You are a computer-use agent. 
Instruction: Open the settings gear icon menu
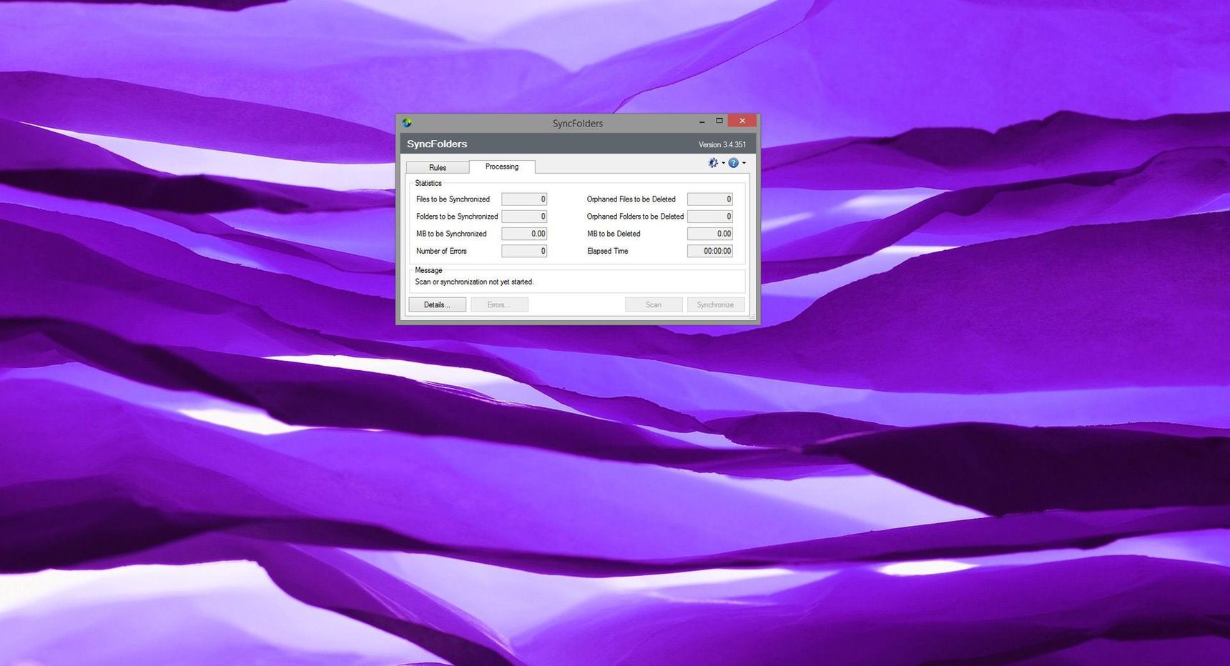(713, 163)
